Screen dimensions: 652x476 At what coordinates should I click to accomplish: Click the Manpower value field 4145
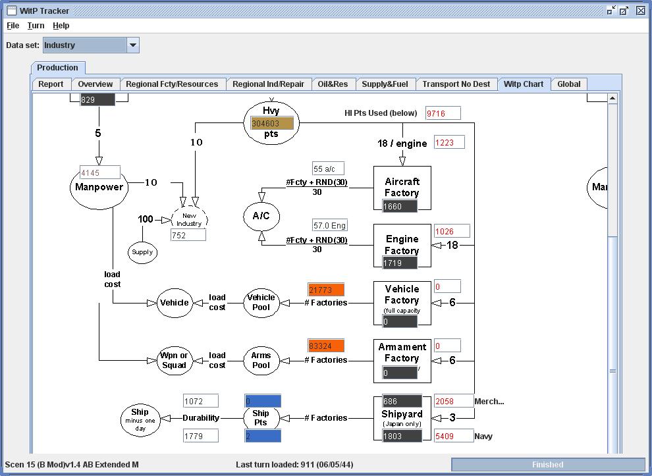[x=100, y=172]
